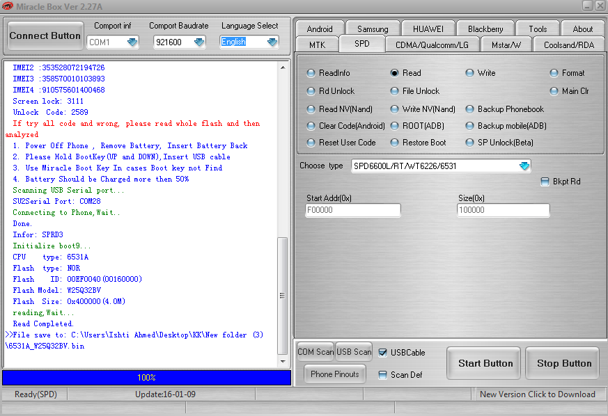The height and width of the screenshot is (416, 608).
Task: Choose Backup mobile(ADB) option
Action: click(x=506, y=126)
